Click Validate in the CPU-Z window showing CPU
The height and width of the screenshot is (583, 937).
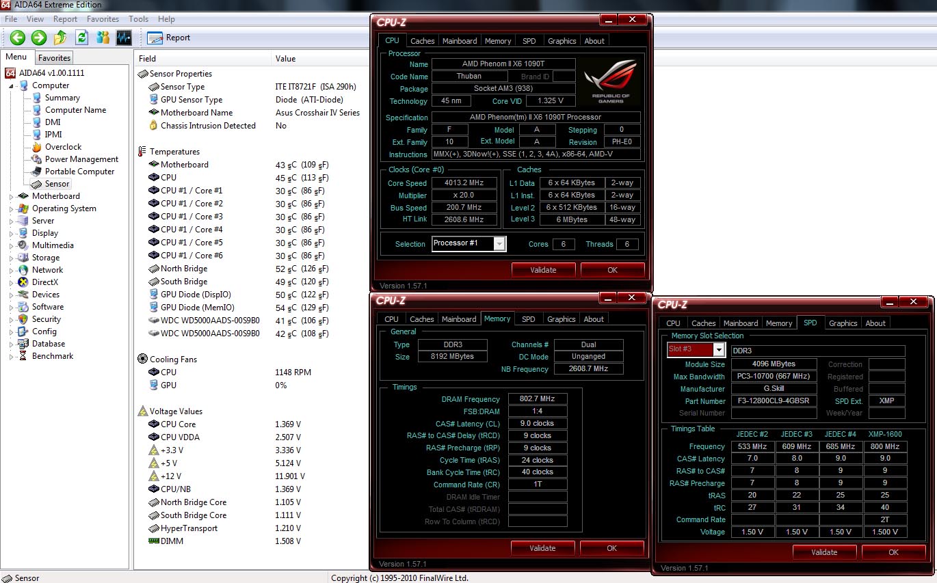(x=543, y=270)
